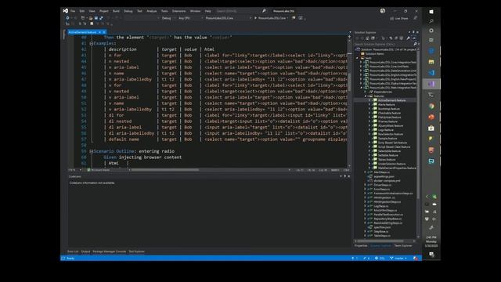The height and width of the screenshot is (282, 501).
Task: Collapse the Scenario Outline entering radio region
Action: pyautogui.click(x=91, y=151)
